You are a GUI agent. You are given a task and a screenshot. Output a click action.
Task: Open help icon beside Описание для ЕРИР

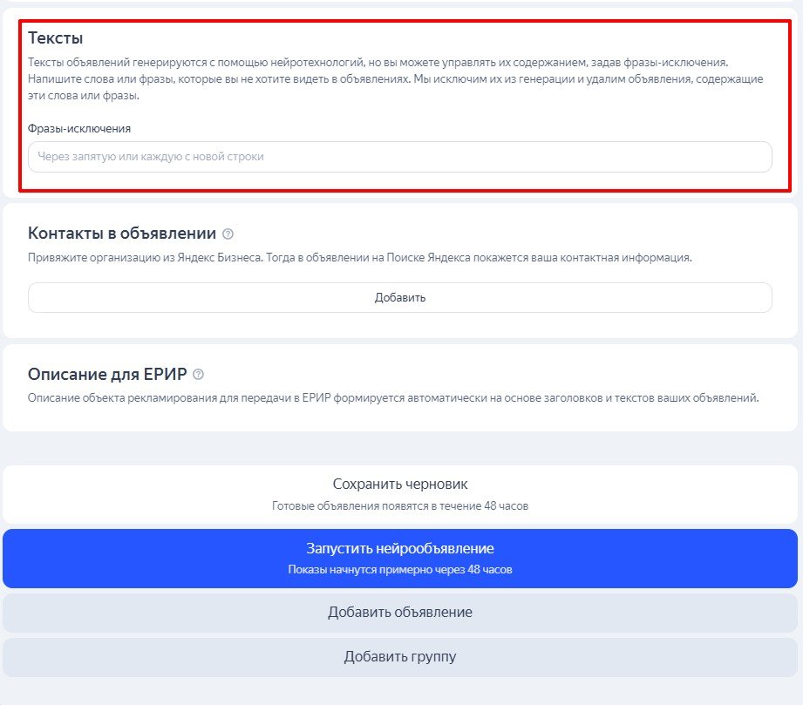click(198, 374)
